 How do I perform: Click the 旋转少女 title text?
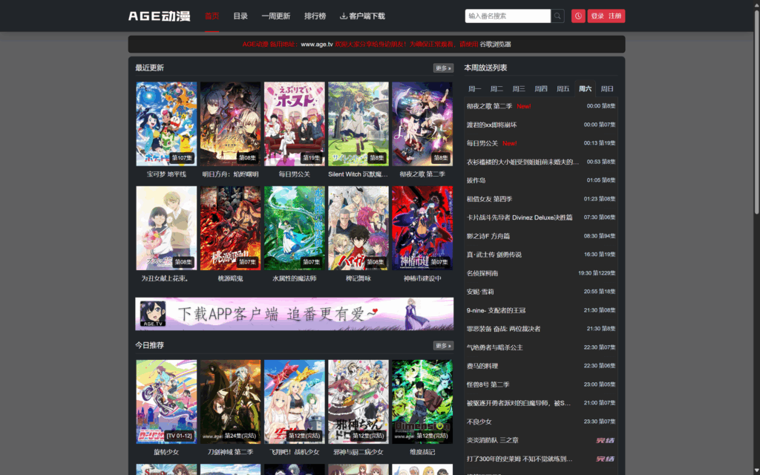click(166, 452)
